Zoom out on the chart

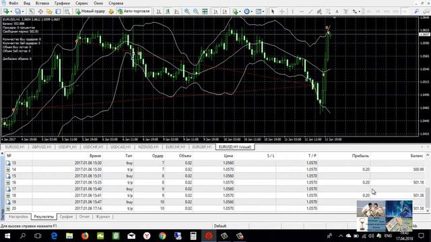[196, 11]
